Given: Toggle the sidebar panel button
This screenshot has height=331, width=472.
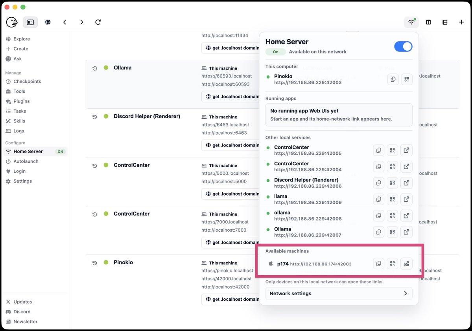Looking at the screenshot, I should [30, 22].
